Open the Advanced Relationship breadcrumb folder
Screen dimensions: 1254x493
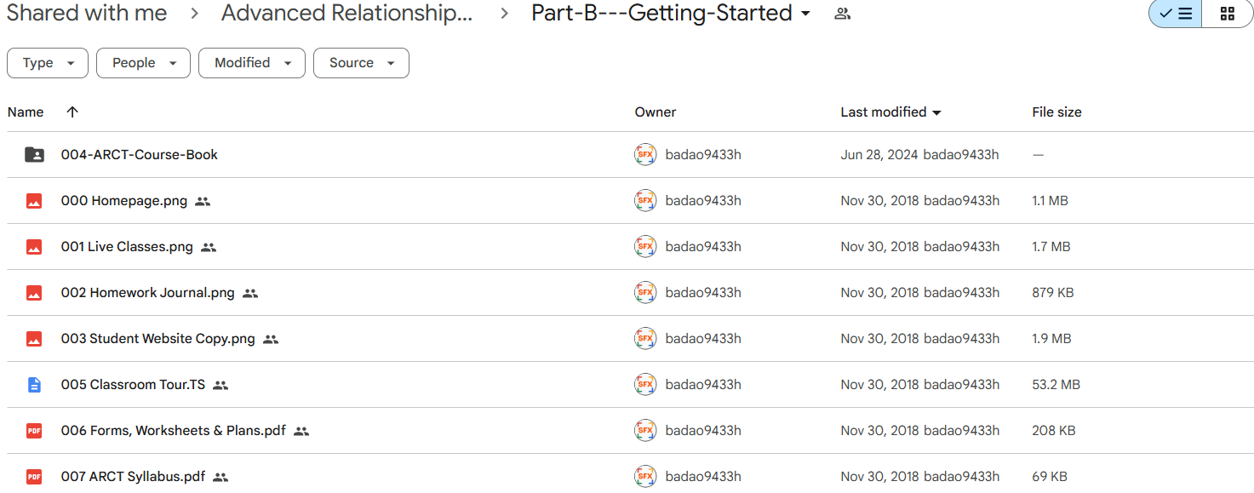[x=346, y=14]
